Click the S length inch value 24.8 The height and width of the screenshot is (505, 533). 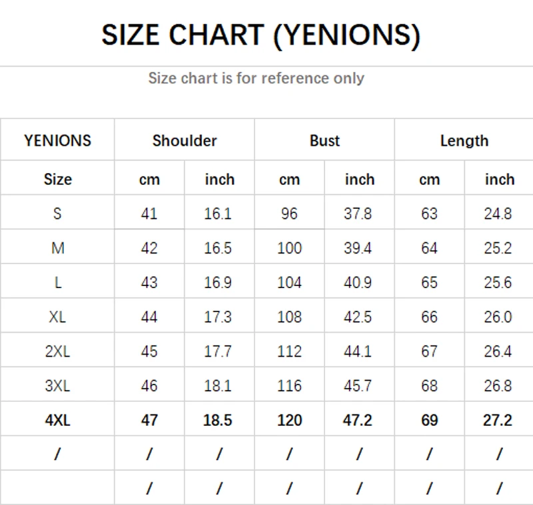coord(498,214)
